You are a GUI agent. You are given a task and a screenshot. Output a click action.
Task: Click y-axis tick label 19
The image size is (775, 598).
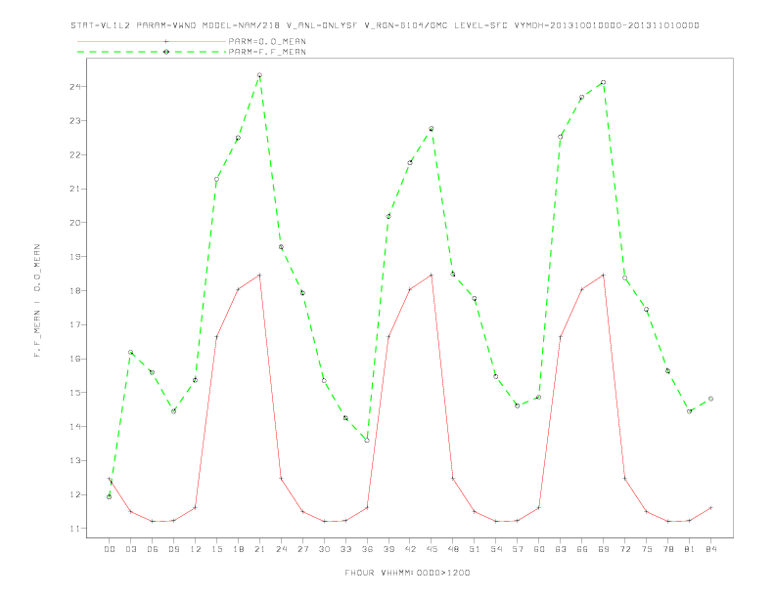point(75,257)
